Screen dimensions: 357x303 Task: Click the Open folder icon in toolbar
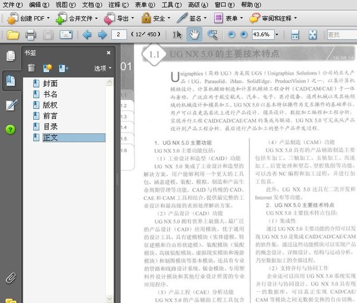point(12,35)
